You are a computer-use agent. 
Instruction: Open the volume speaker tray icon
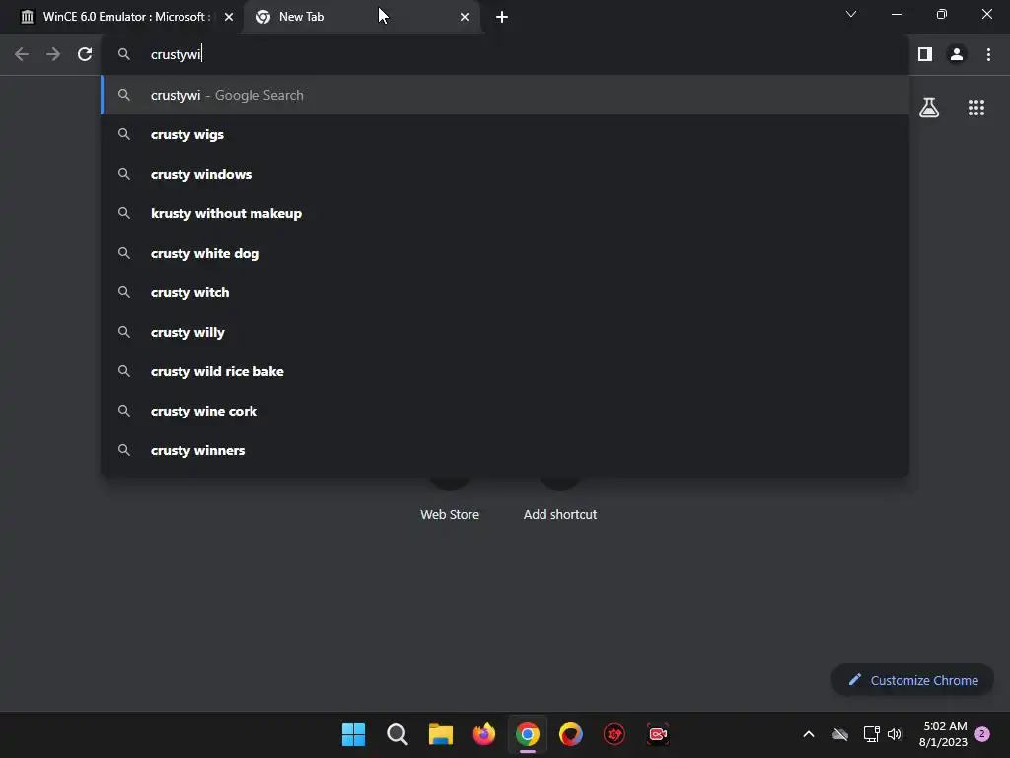[895, 734]
